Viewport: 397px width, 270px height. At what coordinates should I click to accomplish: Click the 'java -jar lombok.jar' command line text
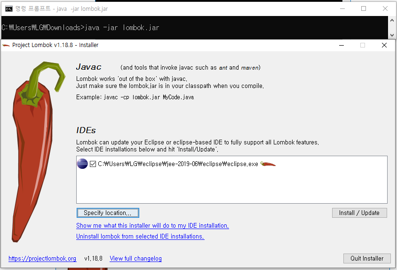(122, 28)
